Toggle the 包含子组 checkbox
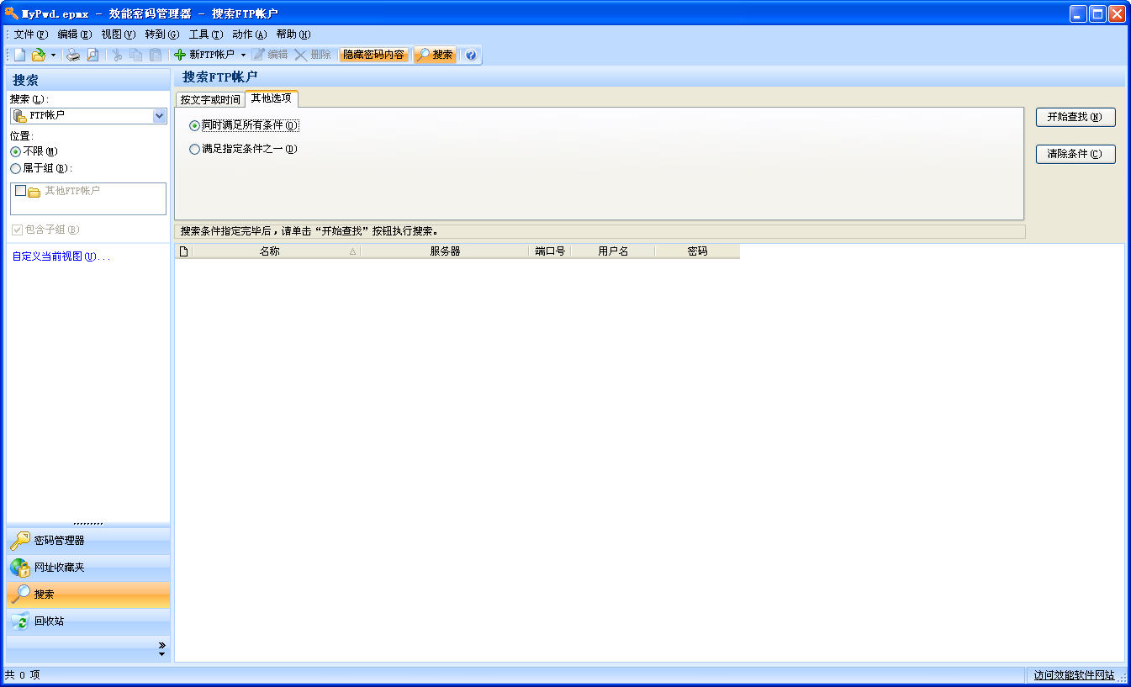Viewport: 1131px width, 687px height. click(x=18, y=230)
